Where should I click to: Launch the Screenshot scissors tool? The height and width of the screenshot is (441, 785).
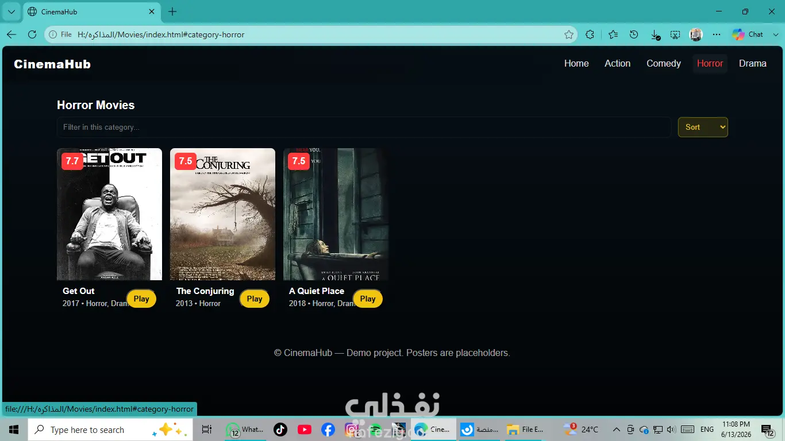[x=675, y=34]
